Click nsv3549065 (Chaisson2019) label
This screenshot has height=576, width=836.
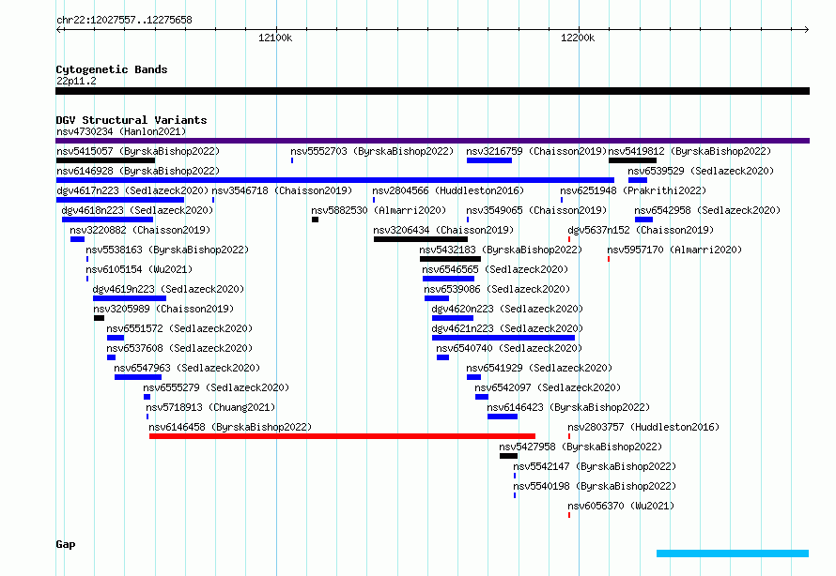[536, 210]
